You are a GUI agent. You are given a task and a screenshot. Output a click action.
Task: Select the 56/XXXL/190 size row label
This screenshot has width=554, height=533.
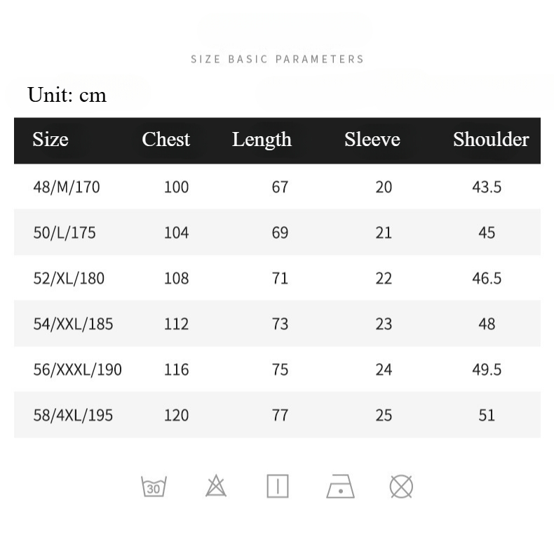pyautogui.click(x=77, y=369)
